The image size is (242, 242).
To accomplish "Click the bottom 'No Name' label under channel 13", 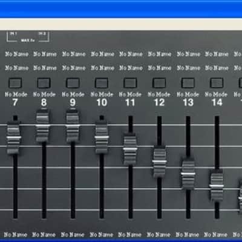I will tap(187, 235).
